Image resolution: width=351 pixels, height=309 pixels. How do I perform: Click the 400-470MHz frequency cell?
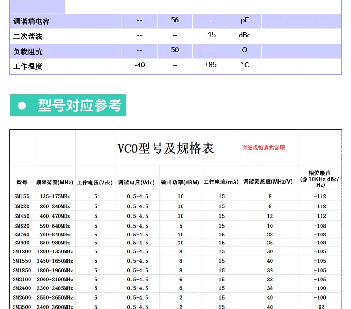[x=55, y=216]
